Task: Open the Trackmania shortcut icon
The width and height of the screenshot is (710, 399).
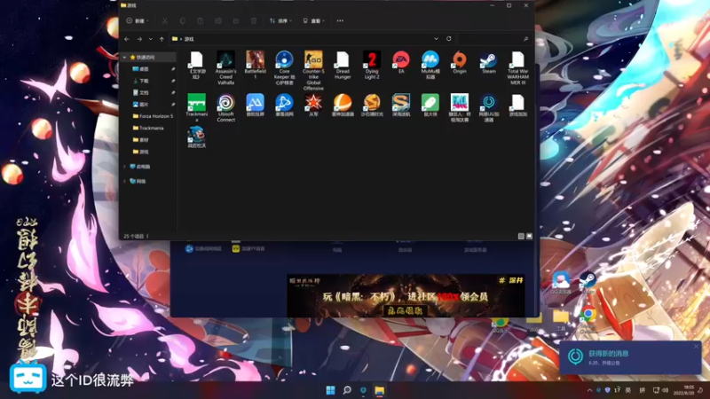Action: click(196, 102)
